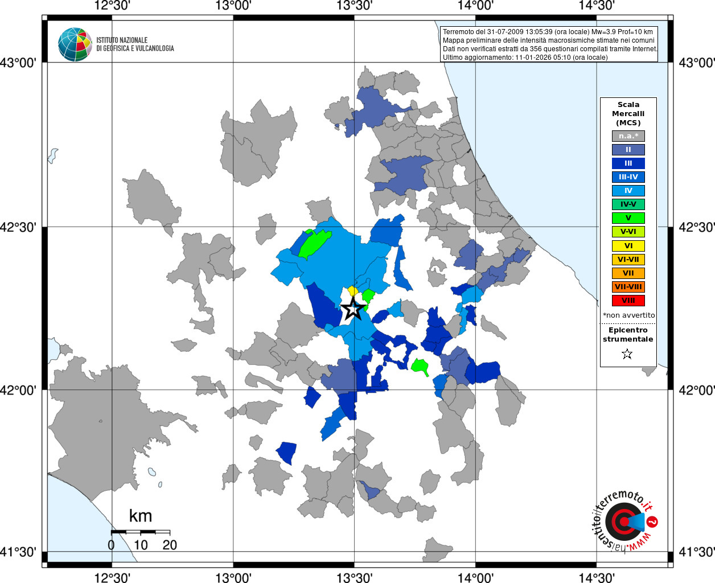Click the Epicentro strumentale label

coord(628,335)
